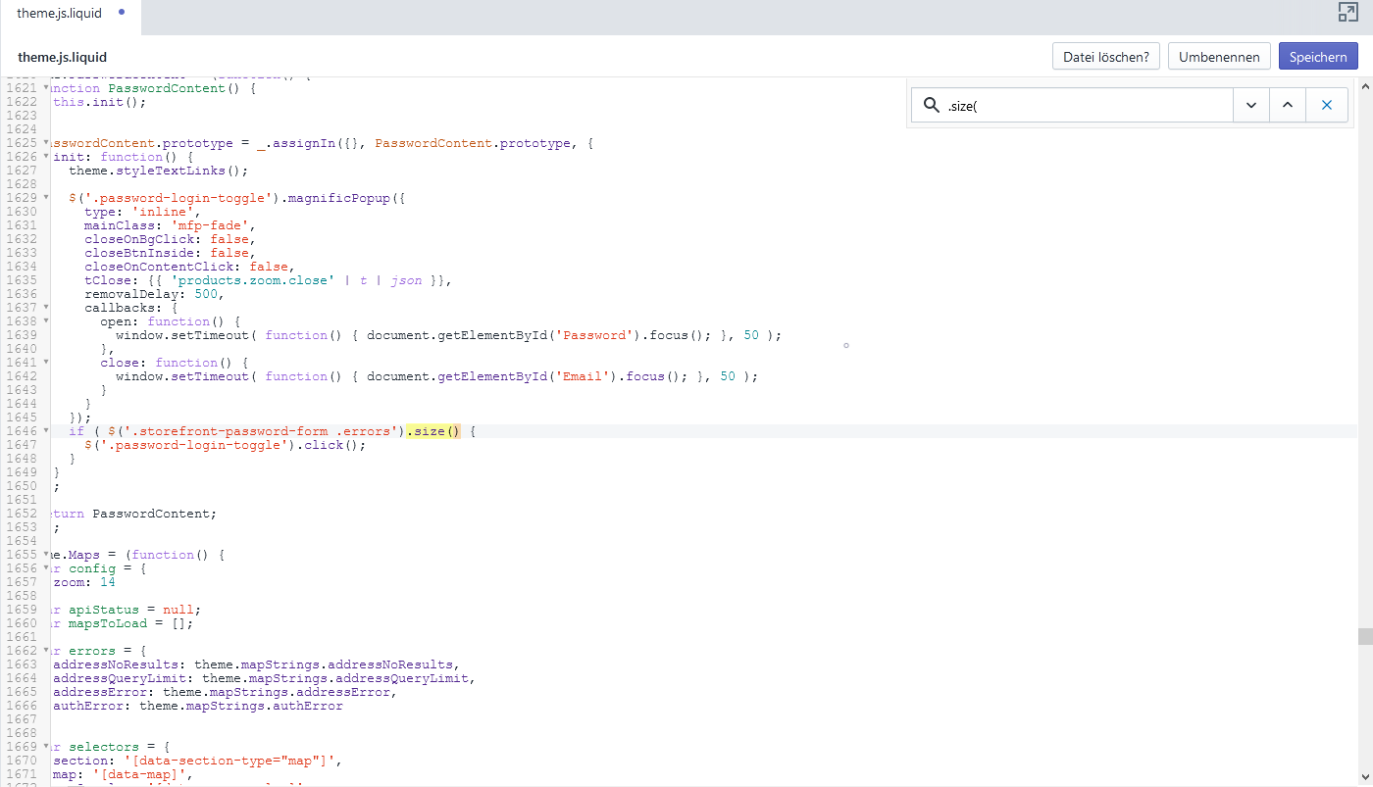Collapse code fold at line 1656
The height and width of the screenshot is (787, 1373).
(x=45, y=568)
